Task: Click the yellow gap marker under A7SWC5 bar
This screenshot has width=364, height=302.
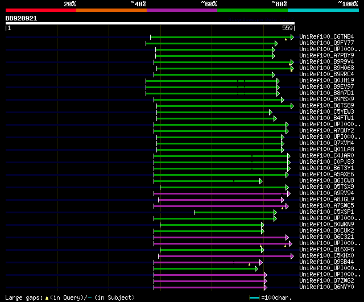Action: click(282, 208)
